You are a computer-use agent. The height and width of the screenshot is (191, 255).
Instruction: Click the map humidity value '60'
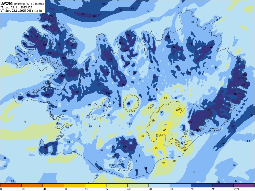(x=174, y=161)
